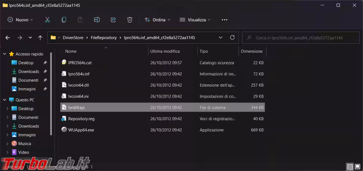The width and height of the screenshot is (363, 171).
Task: Click the Catalogo sicurezza type cell
Action: point(217,63)
